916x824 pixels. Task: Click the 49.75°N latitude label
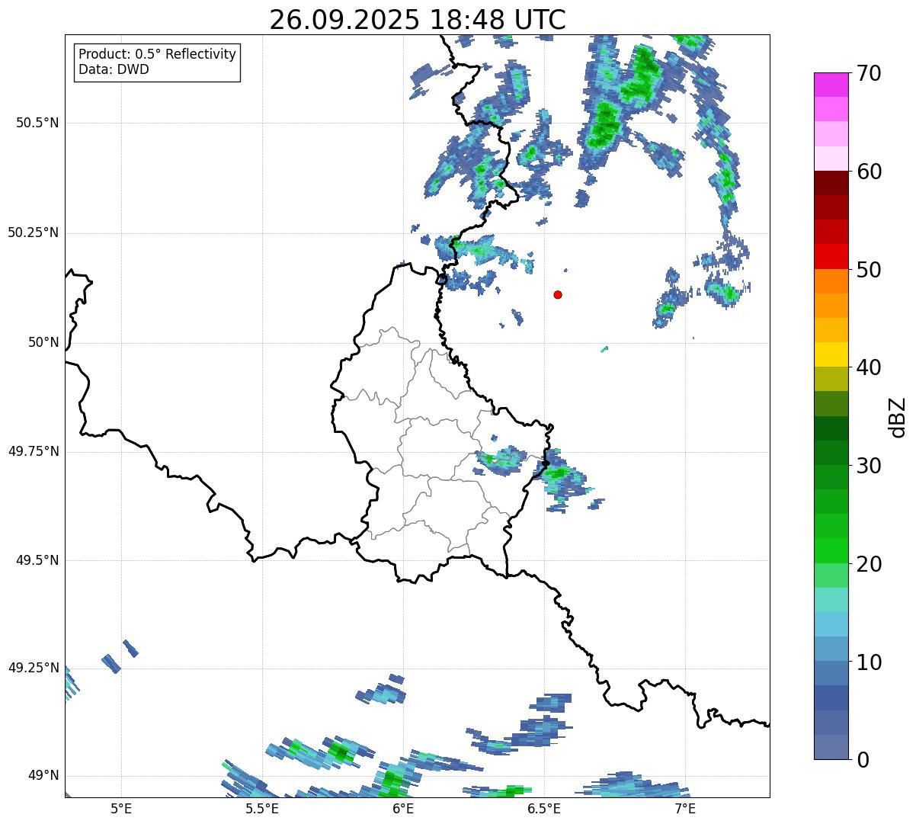(x=34, y=451)
